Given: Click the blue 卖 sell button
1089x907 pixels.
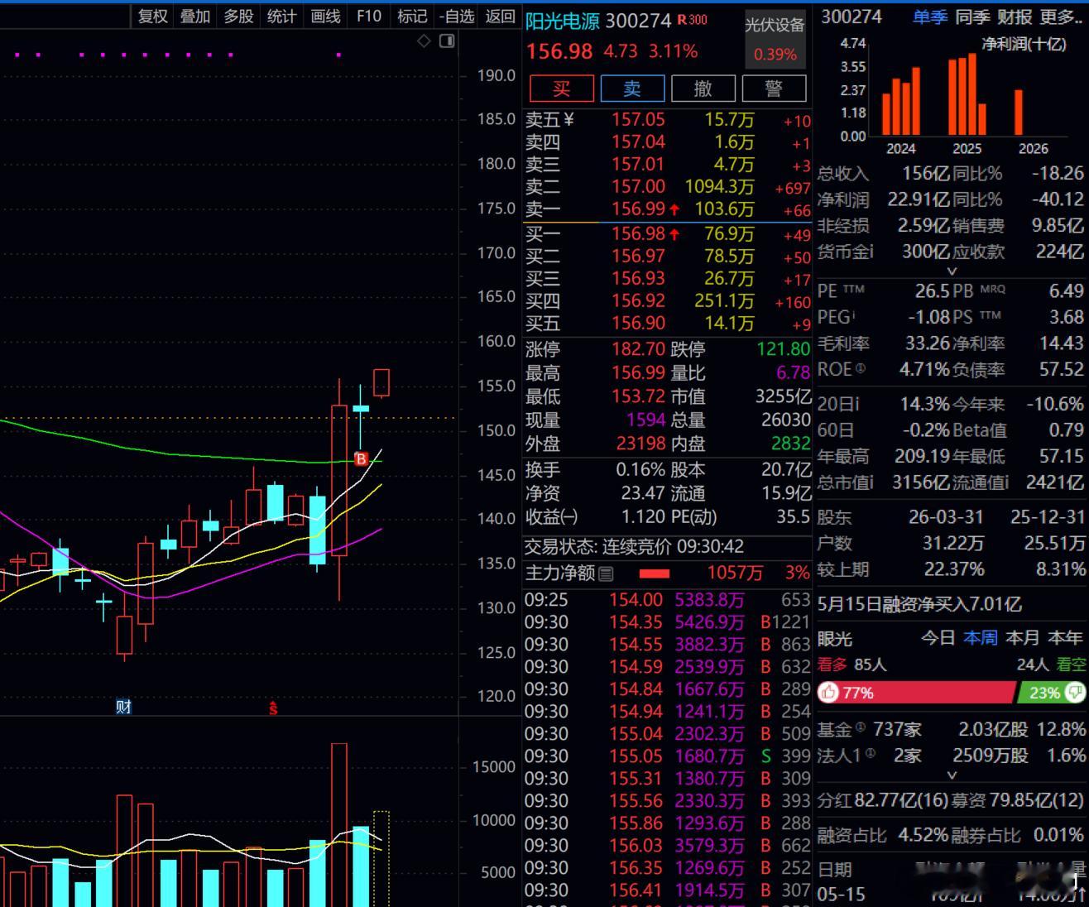Looking at the screenshot, I should [632, 89].
